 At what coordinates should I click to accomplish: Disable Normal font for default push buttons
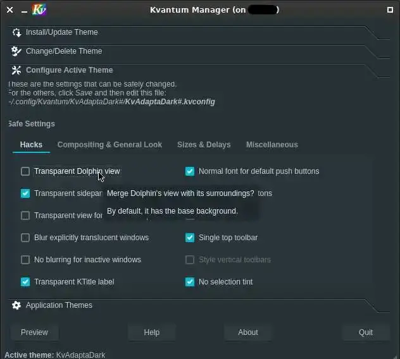[190, 171]
